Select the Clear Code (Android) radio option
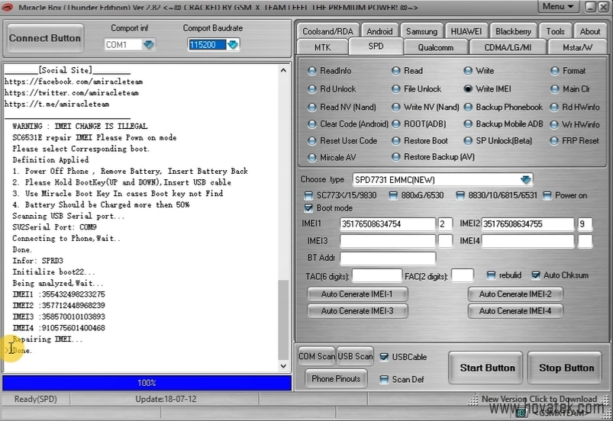 click(x=312, y=124)
